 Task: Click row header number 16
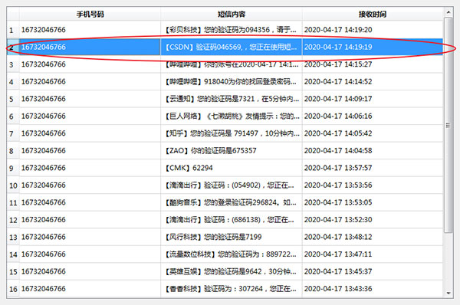[x=13, y=289]
